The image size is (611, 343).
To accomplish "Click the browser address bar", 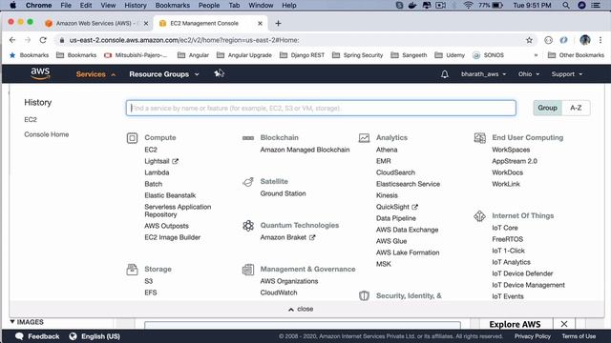I will (292, 40).
